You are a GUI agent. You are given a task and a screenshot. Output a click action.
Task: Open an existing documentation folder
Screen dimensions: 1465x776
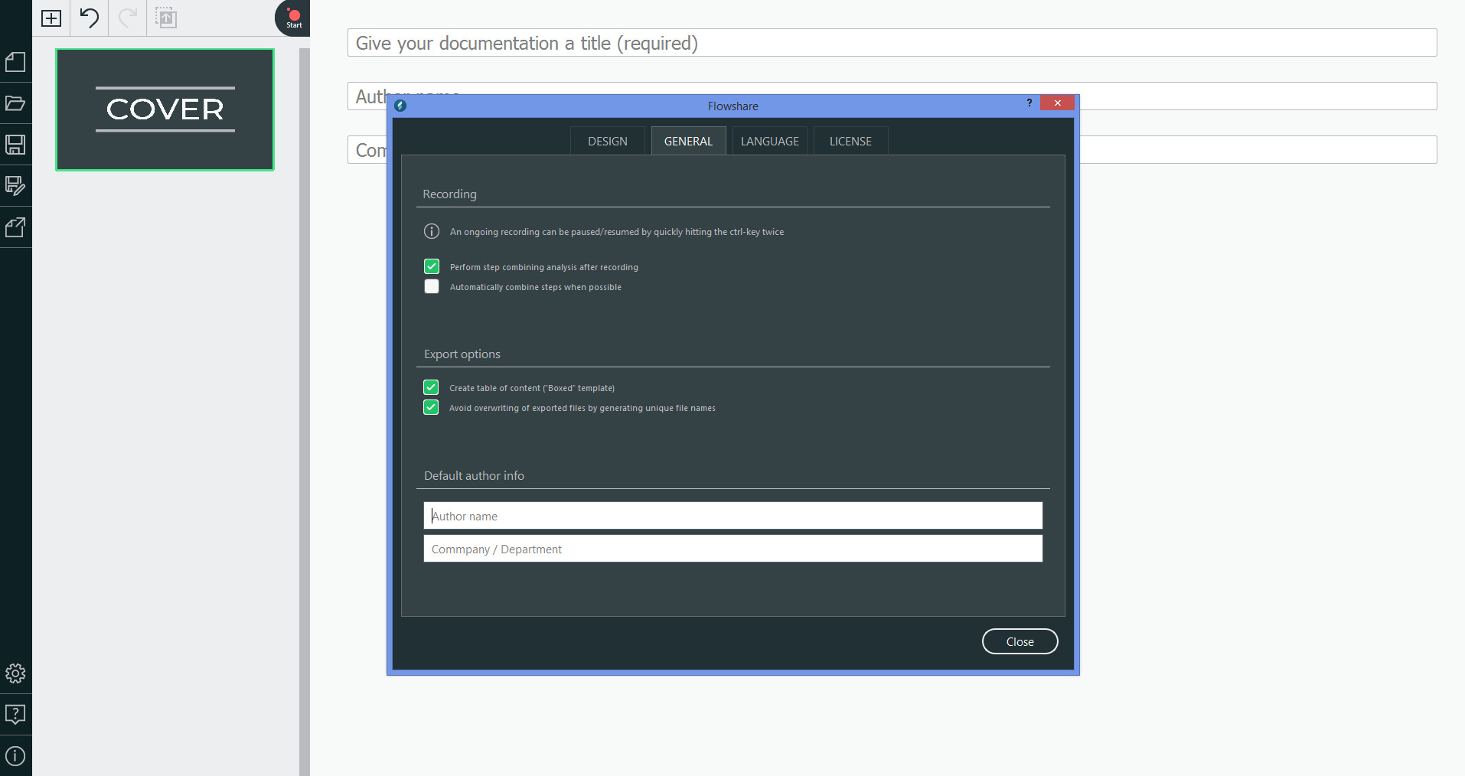[x=15, y=103]
